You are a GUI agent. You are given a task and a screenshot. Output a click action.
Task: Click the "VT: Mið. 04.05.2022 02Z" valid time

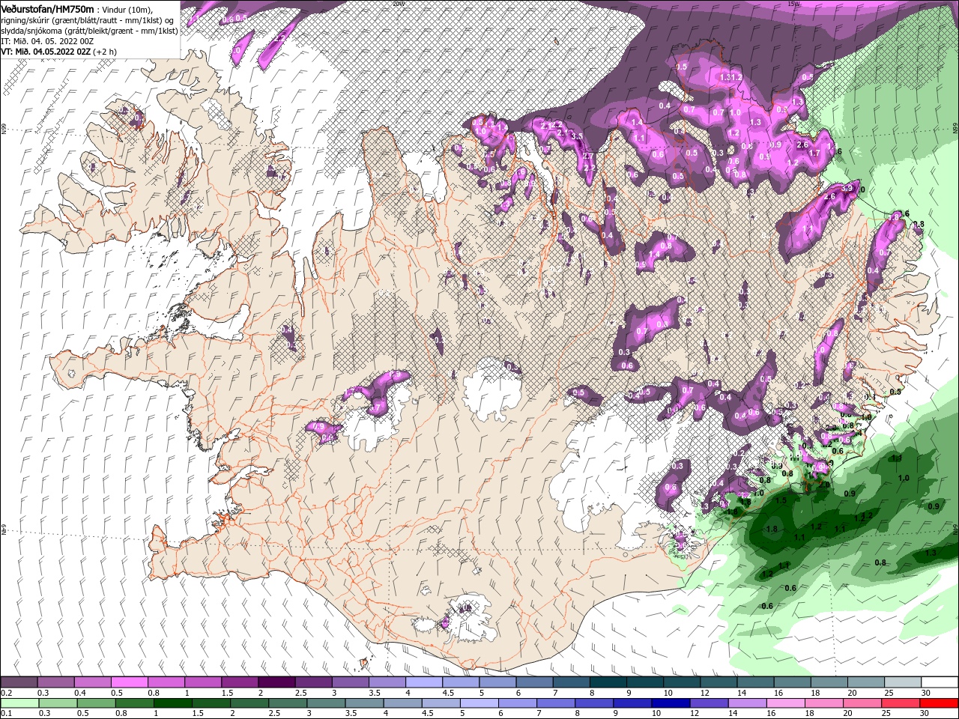pos(46,52)
